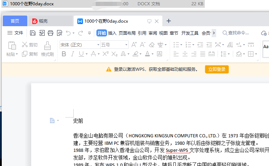Decrease font size with A- icon

pyautogui.click(x=142, y=45)
